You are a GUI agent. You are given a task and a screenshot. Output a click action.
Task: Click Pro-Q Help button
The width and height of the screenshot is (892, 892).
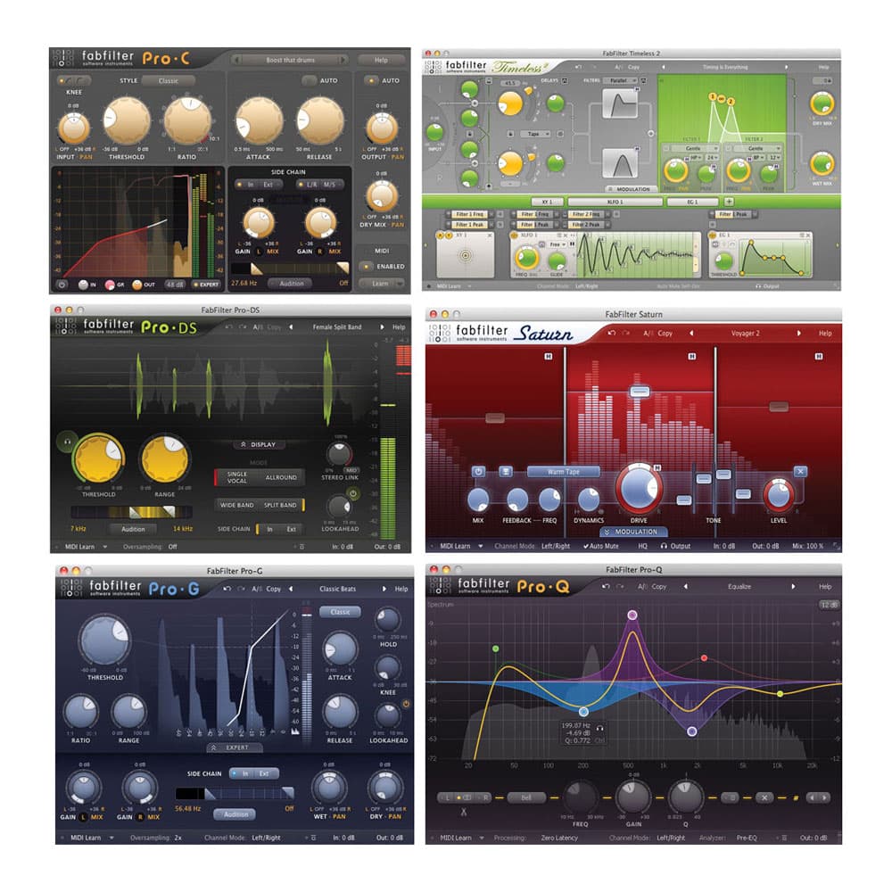(825, 587)
